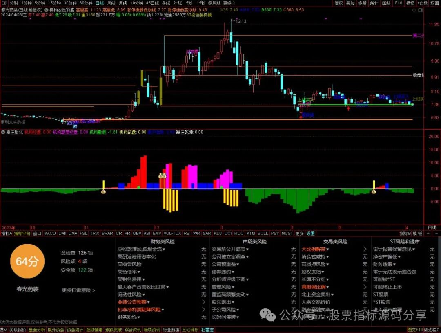
Task: Open the 模板 template button
Action: click(418, 233)
